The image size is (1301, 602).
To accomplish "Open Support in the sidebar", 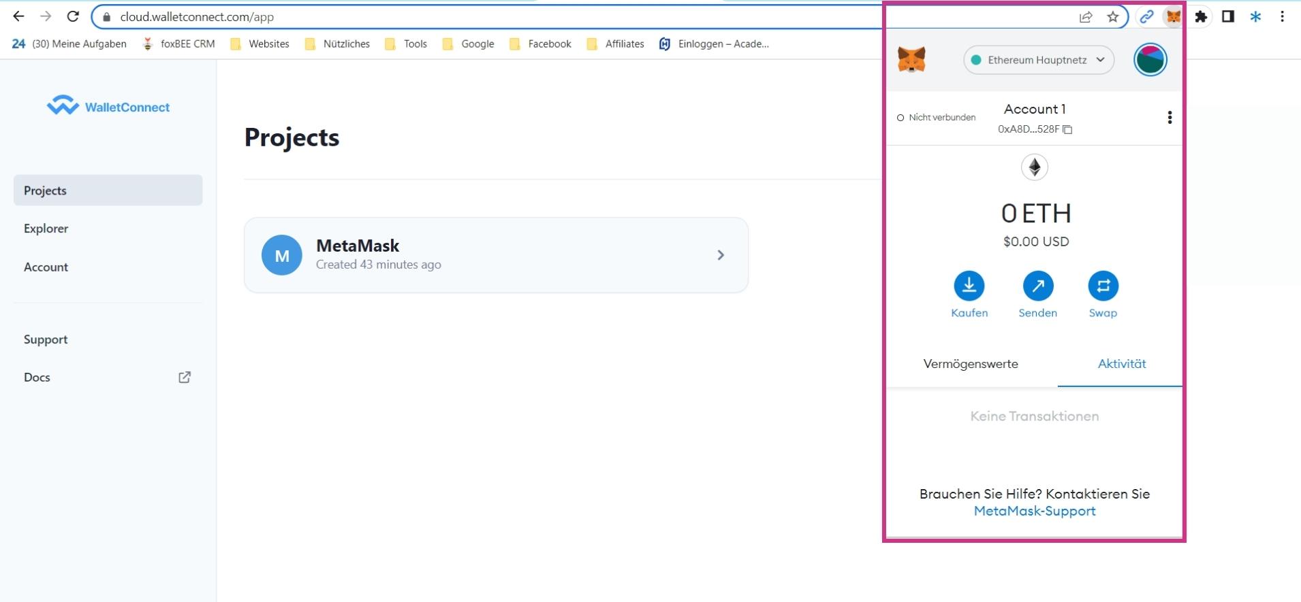I will tap(46, 339).
